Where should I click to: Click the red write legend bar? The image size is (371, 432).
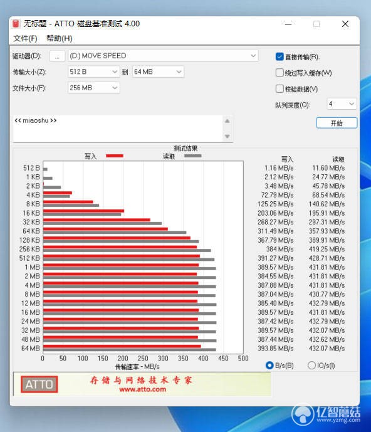115,156
